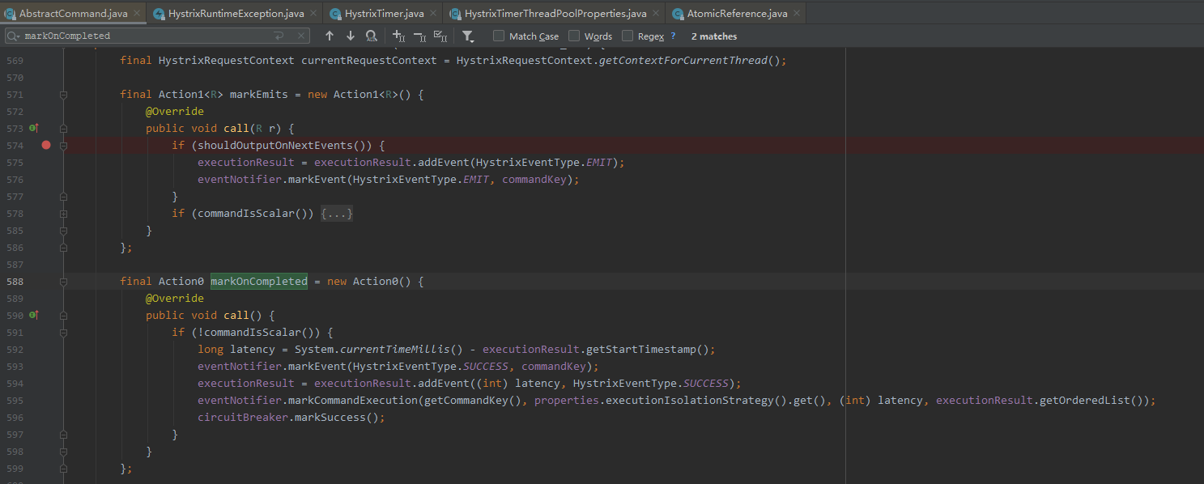This screenshot has height=484, width=1204.
Task: Collapse fold marker on line 571
Action: [x=63, y=95]
